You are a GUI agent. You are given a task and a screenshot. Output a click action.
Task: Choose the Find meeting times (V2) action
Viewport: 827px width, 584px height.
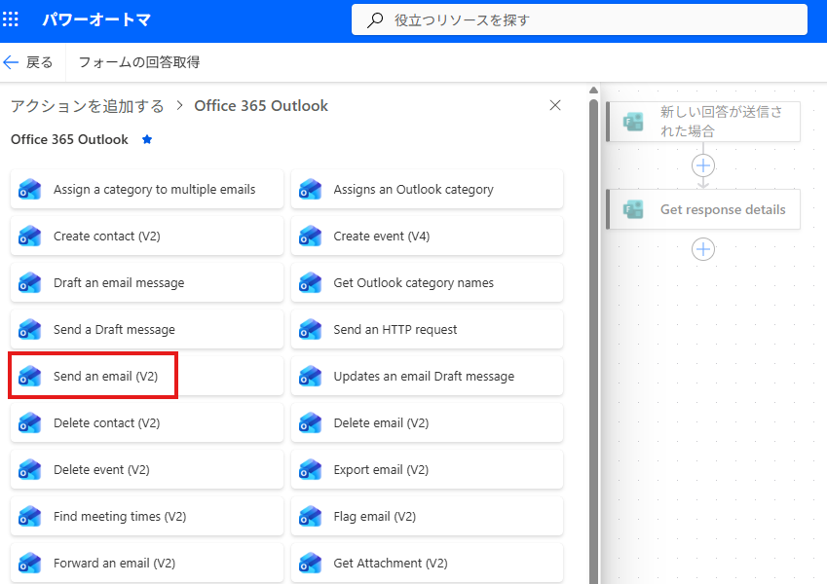pos(147,516)
